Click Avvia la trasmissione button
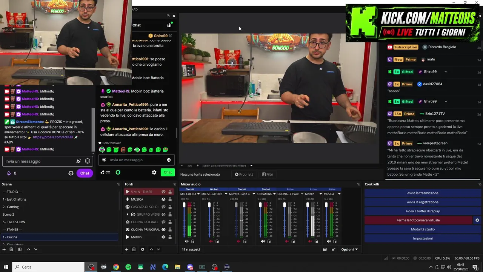 click(423, 193)
